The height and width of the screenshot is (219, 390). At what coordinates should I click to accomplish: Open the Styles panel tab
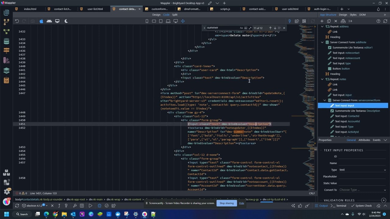353,15
